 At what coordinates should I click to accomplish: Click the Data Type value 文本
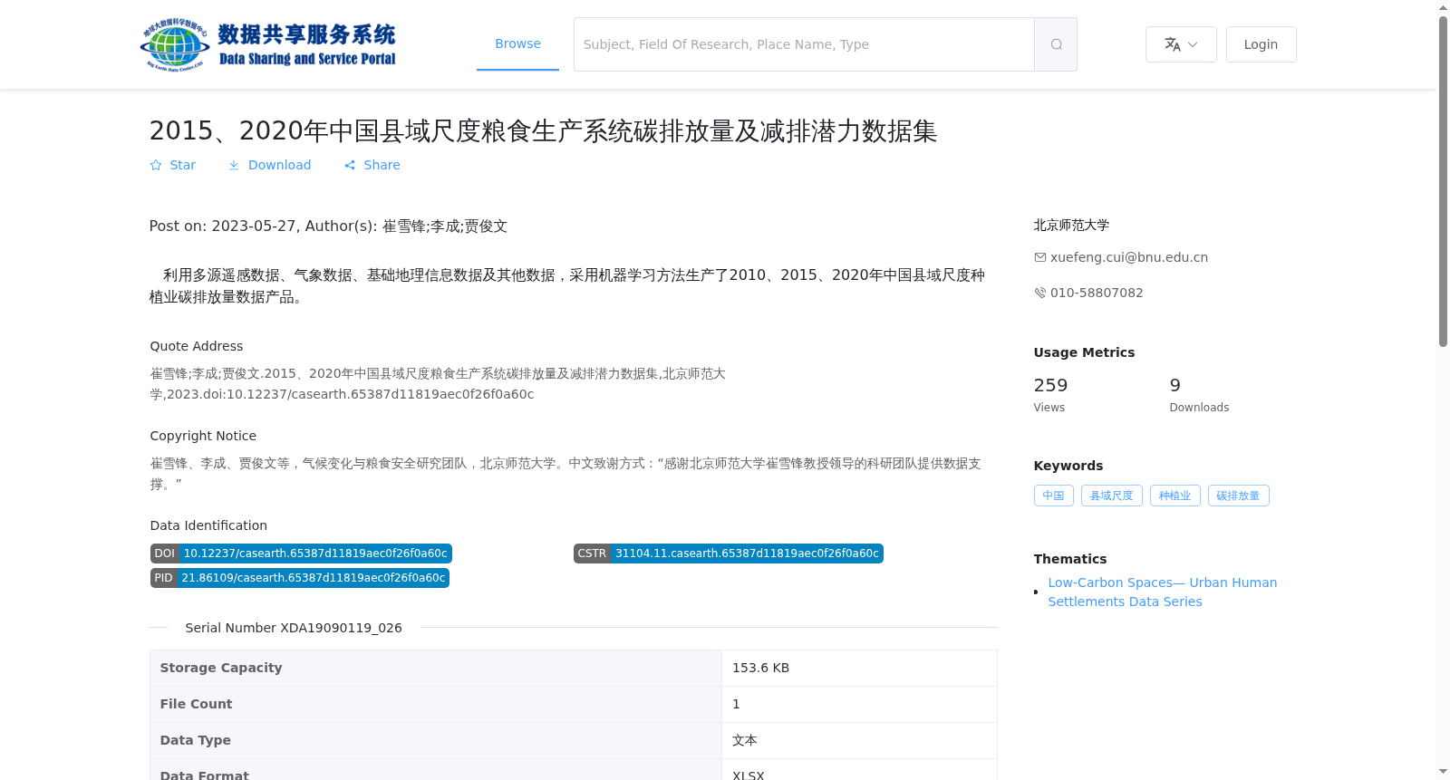point(745,740)
